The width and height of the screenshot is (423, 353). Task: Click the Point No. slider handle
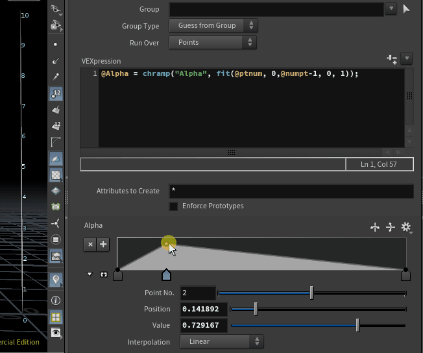click(x=311, y=293)
